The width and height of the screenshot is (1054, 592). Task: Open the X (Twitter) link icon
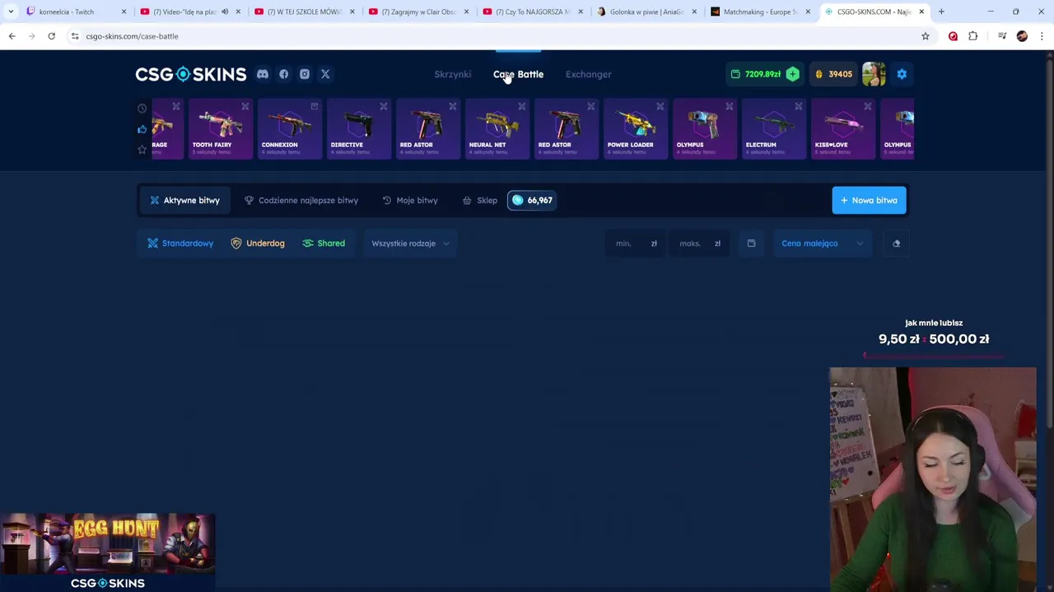pos(325,74)
